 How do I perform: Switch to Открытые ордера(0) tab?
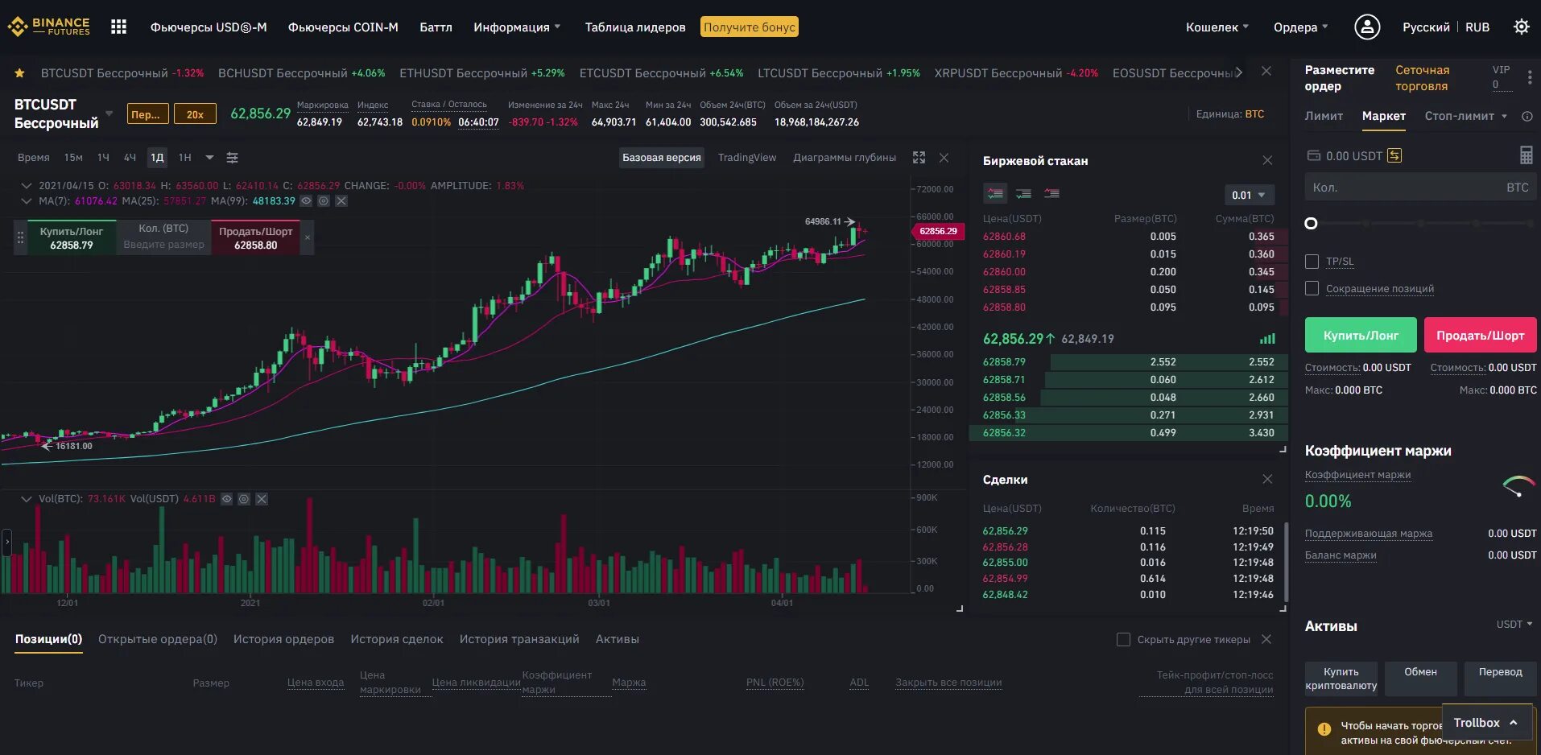[158, 639]
